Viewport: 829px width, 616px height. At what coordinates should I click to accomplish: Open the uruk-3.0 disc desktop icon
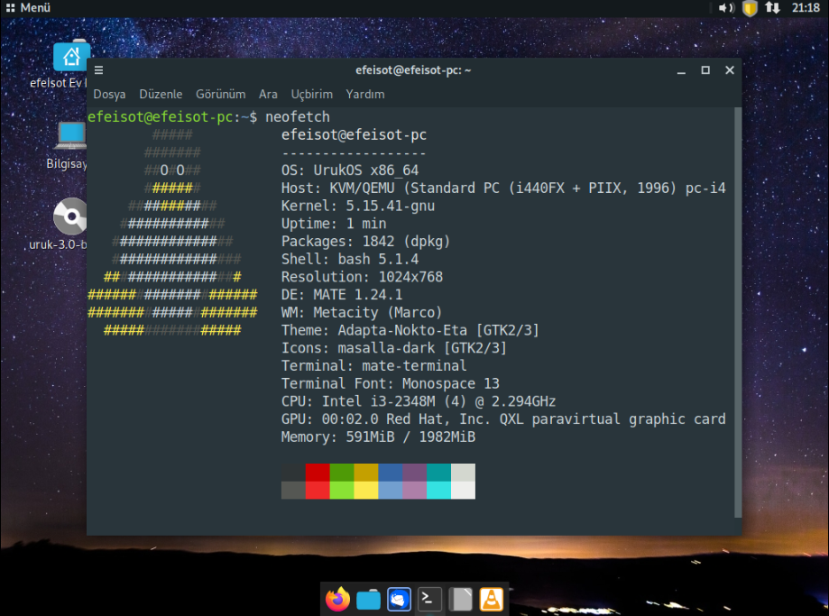[x=69, y=216]
